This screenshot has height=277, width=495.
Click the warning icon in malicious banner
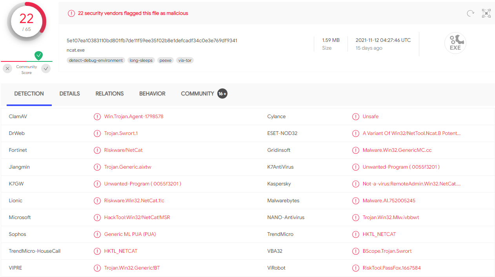pyautogui.click(x=71, y=13)
